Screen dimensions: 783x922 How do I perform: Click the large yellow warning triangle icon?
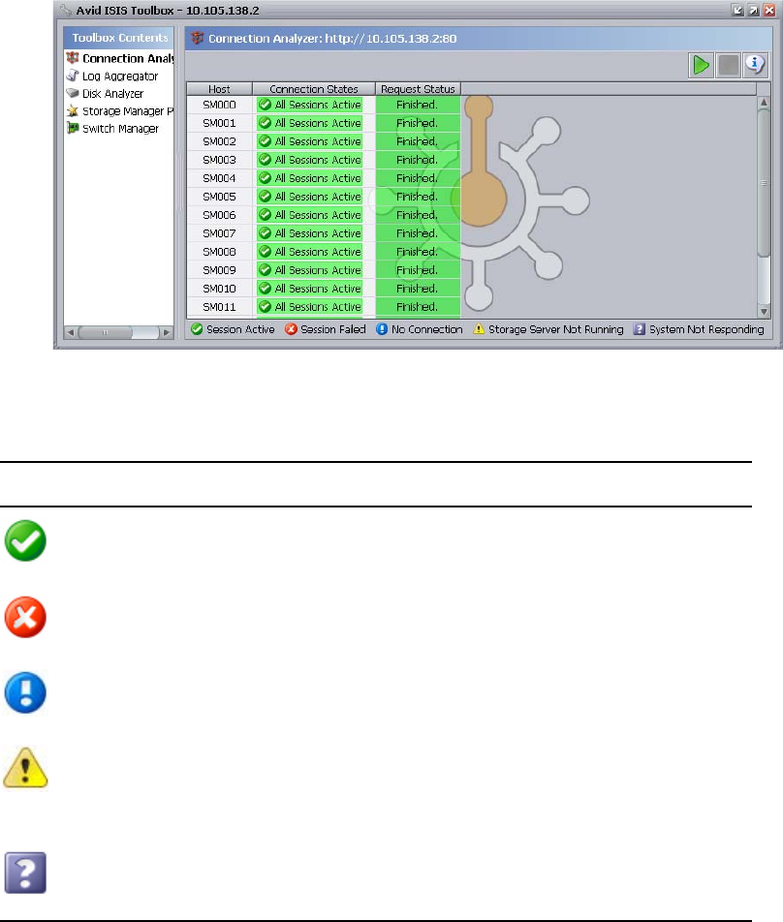tap(25, 767)
